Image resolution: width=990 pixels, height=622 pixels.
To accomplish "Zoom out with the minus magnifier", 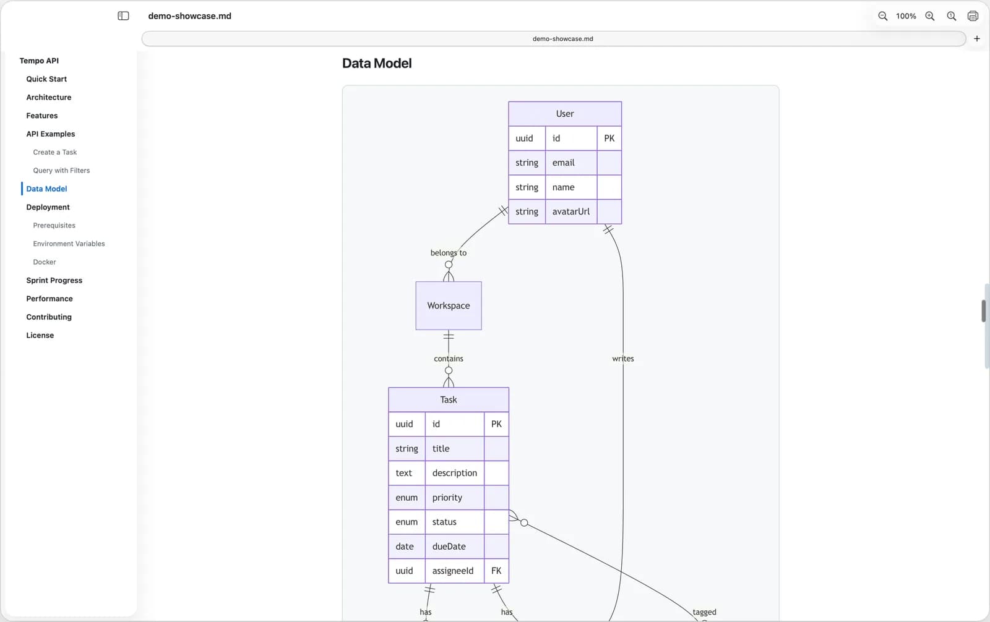I will [x=883, y=16].
